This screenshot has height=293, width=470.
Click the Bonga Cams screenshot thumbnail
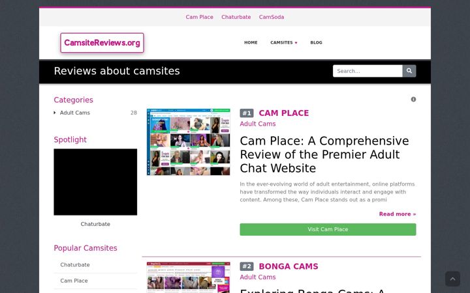pyautogui.click(x=188, y=277)
